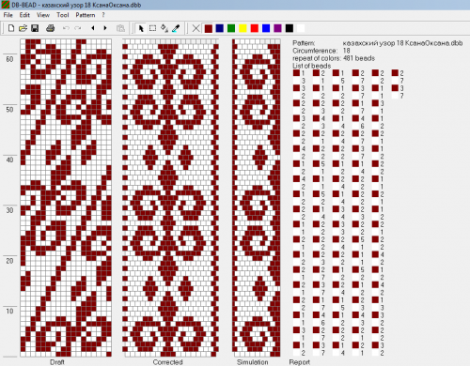Select the arrow pointer tool
Viewport: 470px width, 366px height.
[141, 28]
